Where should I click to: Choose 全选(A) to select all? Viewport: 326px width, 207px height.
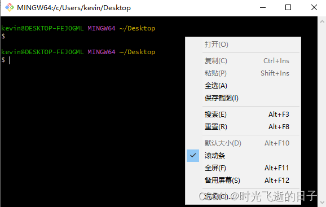243,86
